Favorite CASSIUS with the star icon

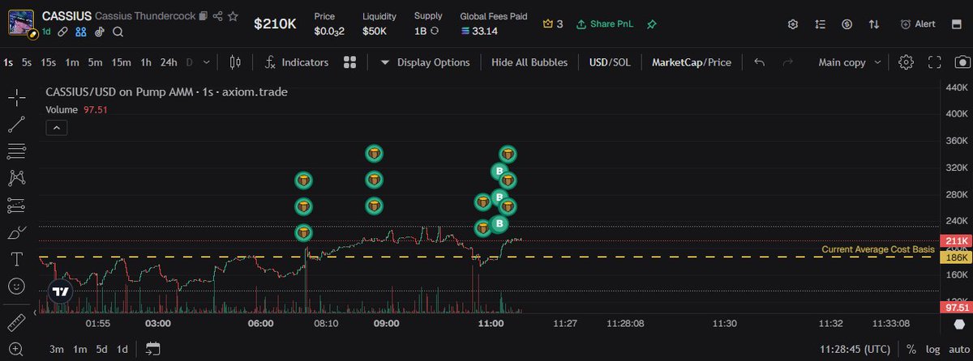pyautogui.click(x=234, y=16)
